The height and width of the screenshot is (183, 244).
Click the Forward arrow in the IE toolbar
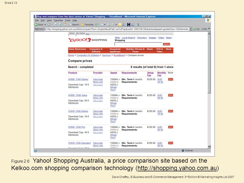49,25
